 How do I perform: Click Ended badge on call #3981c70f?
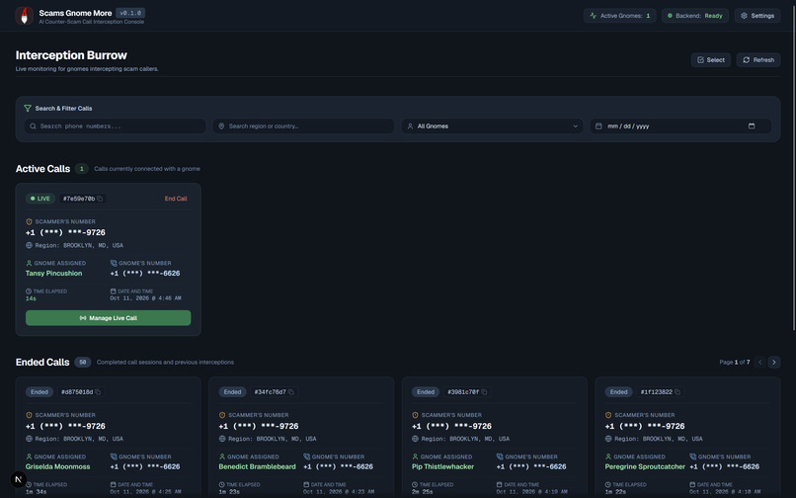[426, 392]
